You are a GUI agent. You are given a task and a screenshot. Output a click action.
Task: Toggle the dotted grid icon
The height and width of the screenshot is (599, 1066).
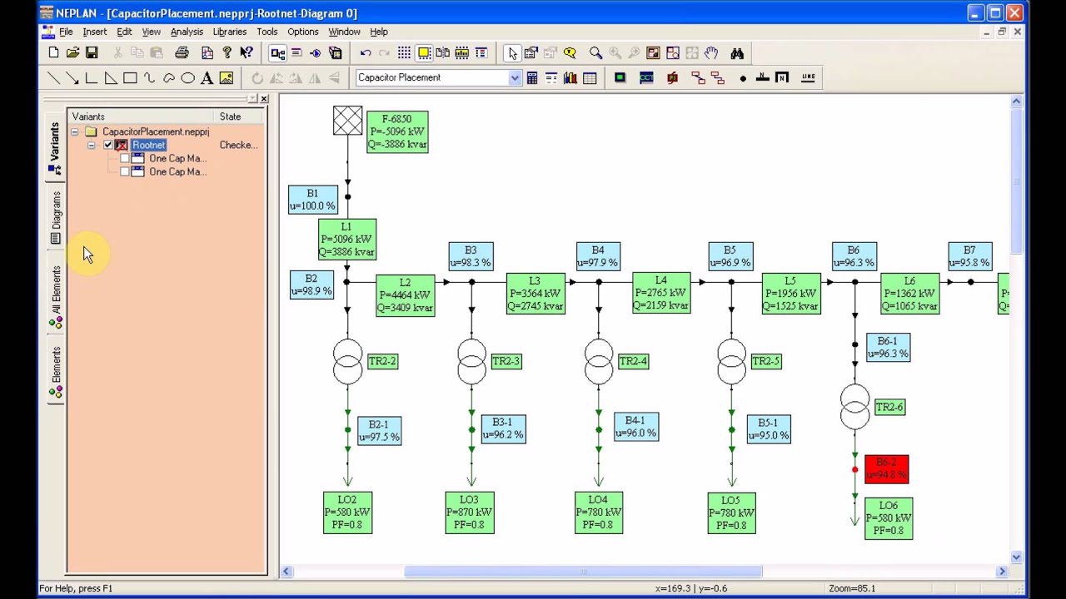tap(404, 53)
